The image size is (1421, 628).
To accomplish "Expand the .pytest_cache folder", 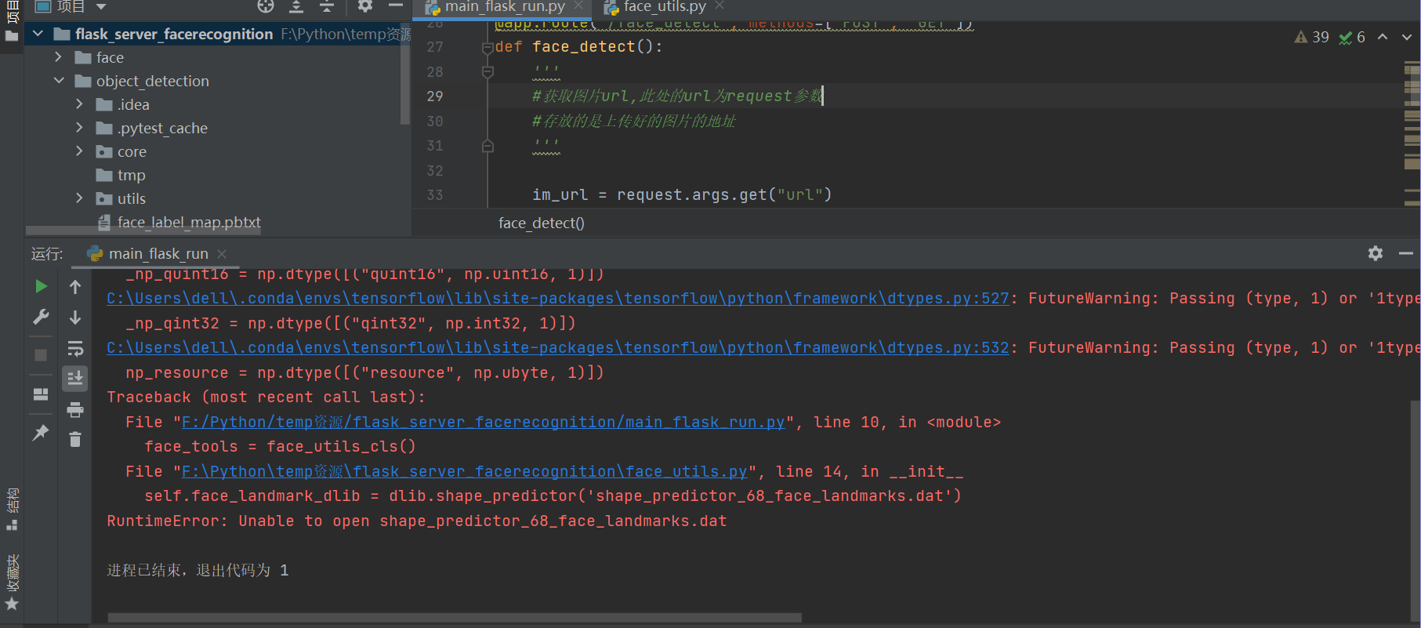I will tap(79, 128).
